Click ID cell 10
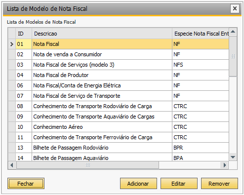This screenshot has width=244, height=195. pos(24,127)
